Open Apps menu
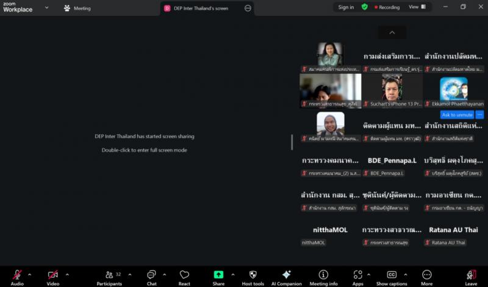This screenshot has height=287, width=488. pos(357,277)
